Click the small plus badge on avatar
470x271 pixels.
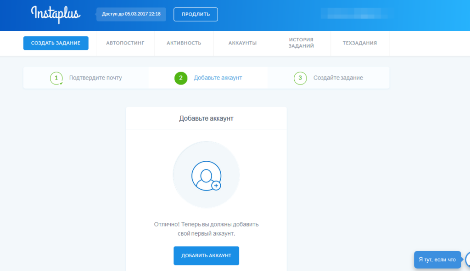[x=216, y=186]
